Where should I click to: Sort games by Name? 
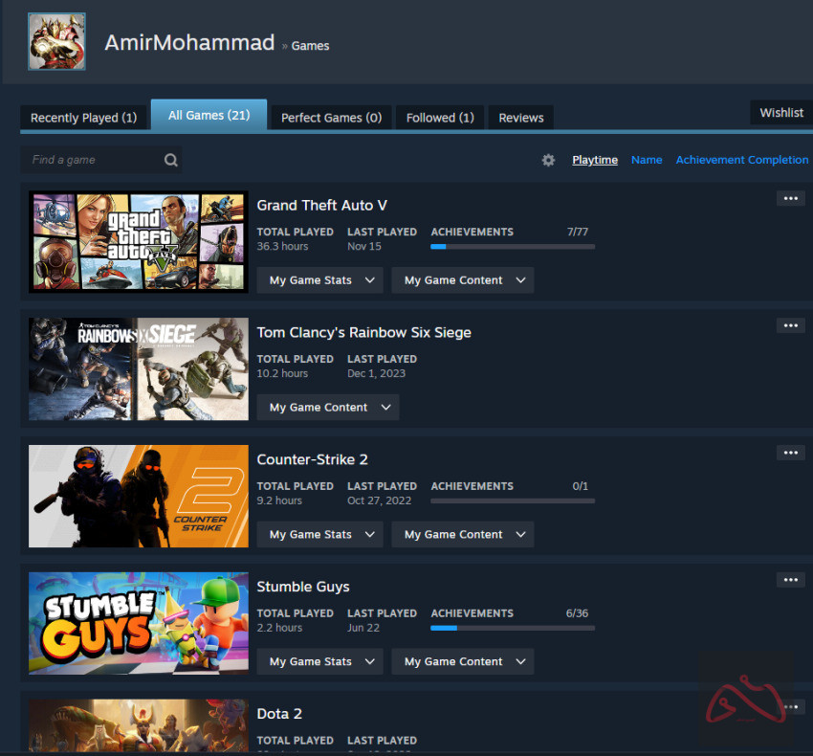647,160
